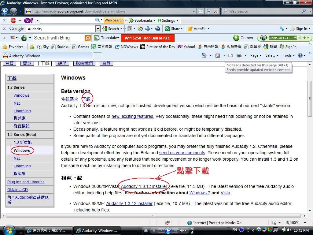Open the Share dropdown on Google toolbar
313x235 pixels.
tap(174, 29)
